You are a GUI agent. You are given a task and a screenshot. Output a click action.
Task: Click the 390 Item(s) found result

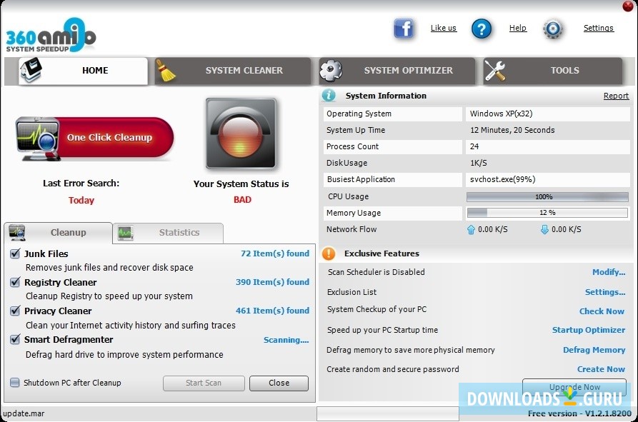(x=273, y=282)
